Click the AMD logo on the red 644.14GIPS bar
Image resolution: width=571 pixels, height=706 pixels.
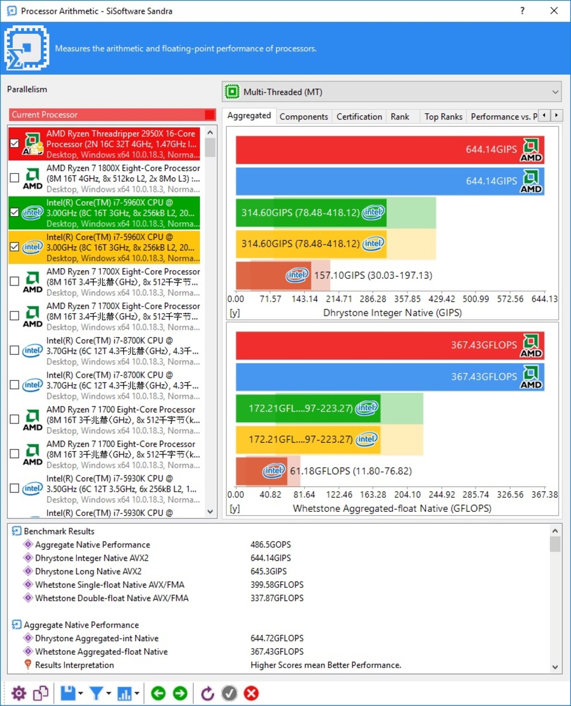click(x=531, y=150)
